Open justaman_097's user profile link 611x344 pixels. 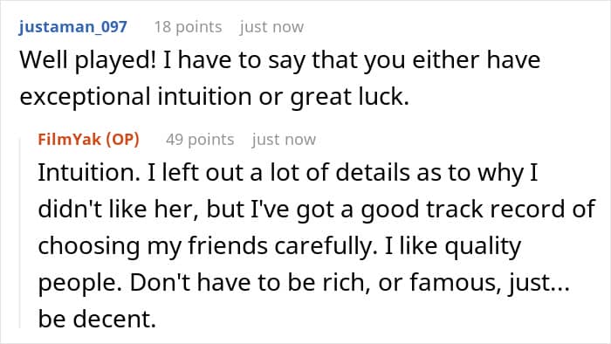click(72, 27)
